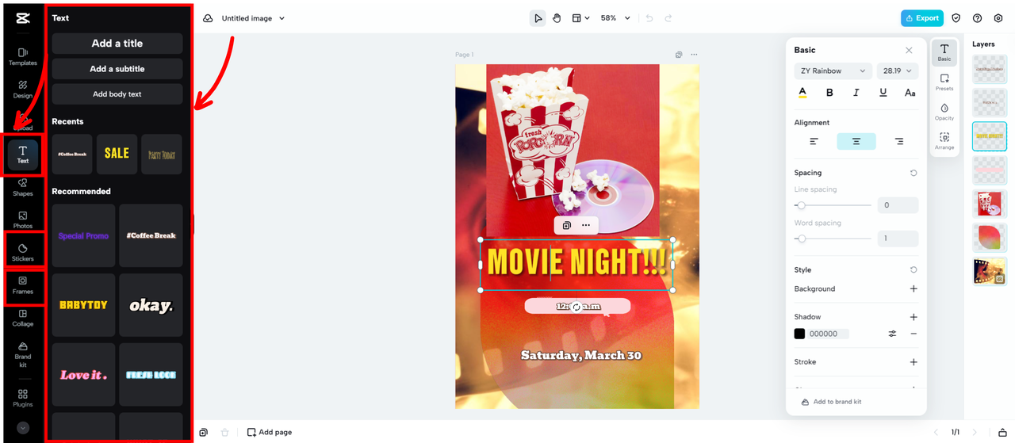Toggle bold text formatting
Screen dimensions: 1015x443
point(829,93)
